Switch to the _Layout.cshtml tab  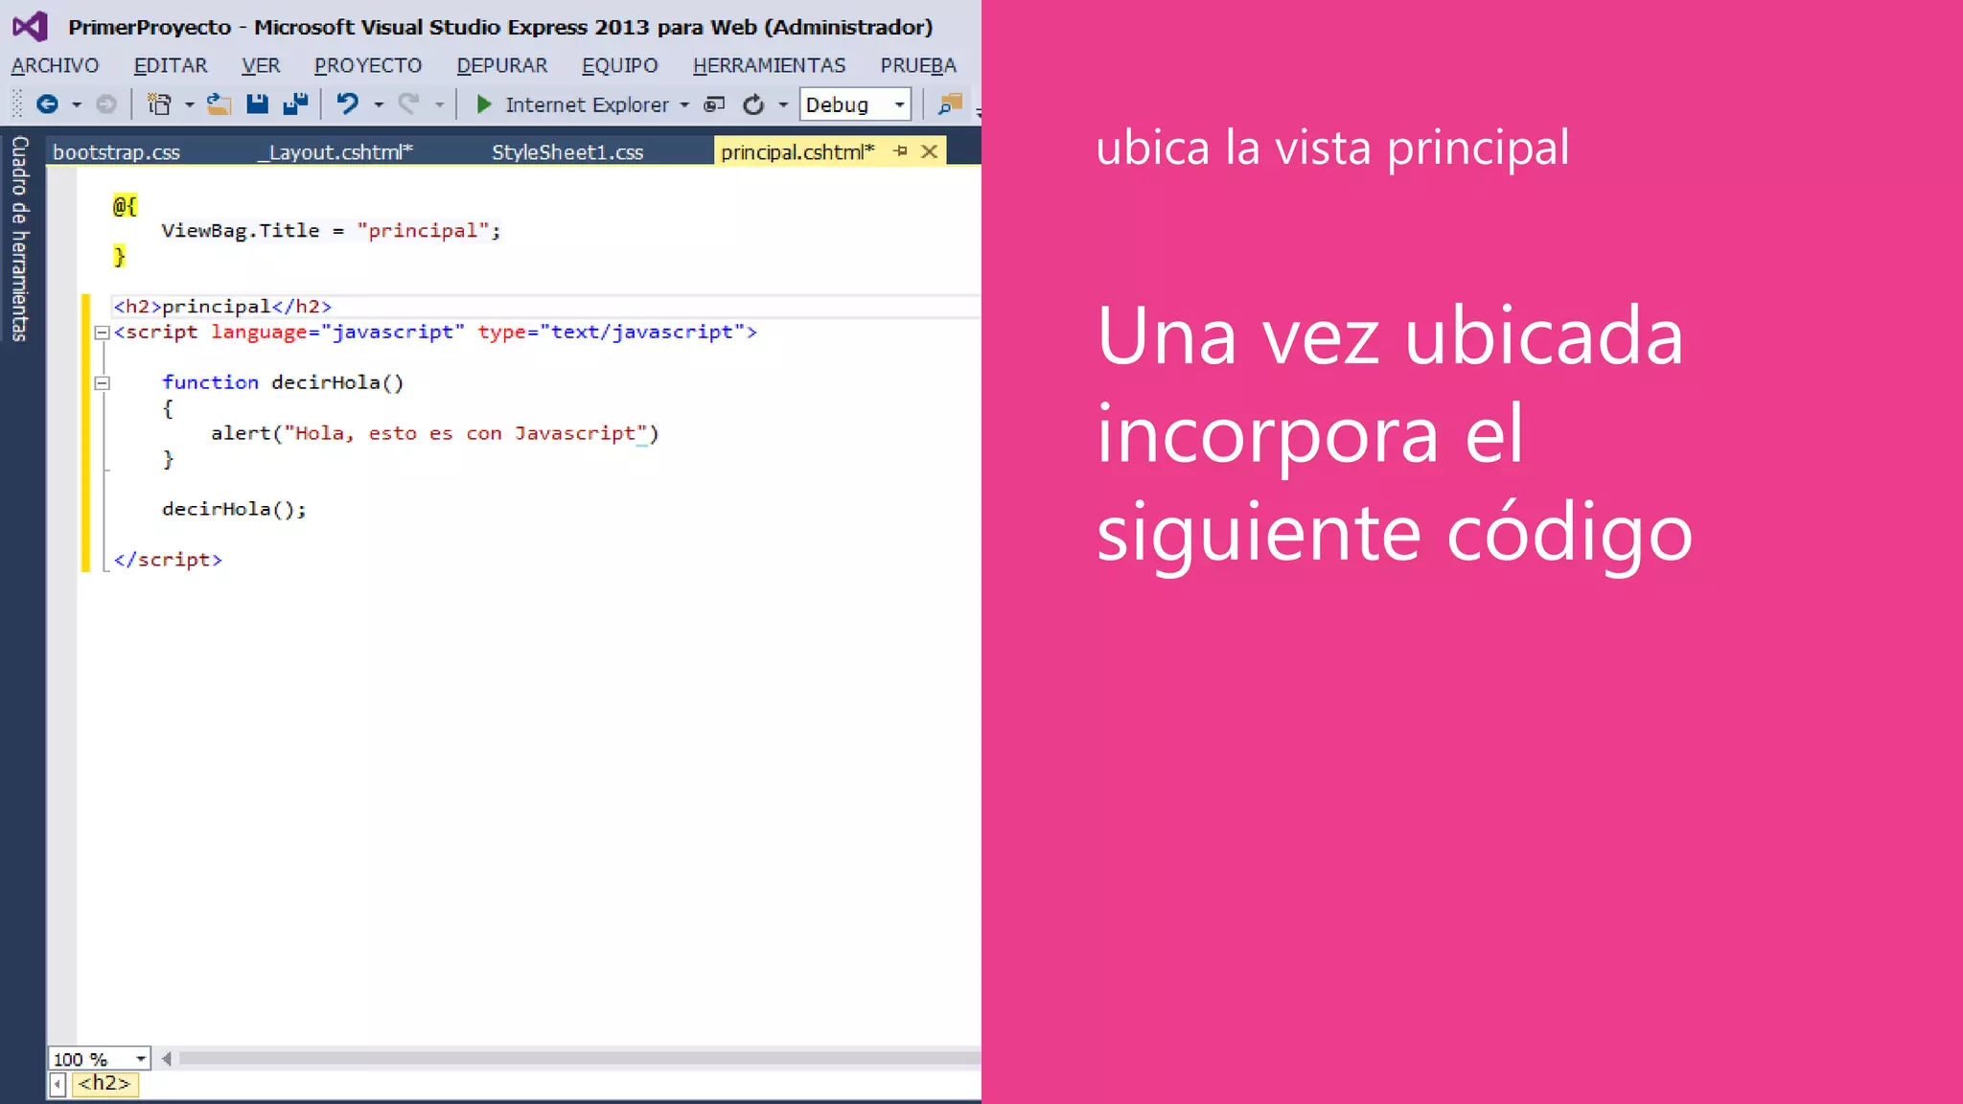point(335,151)
